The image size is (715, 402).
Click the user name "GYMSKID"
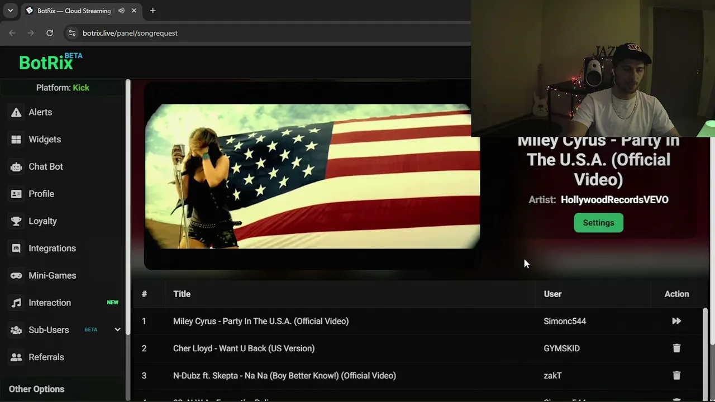pos(561,348)
